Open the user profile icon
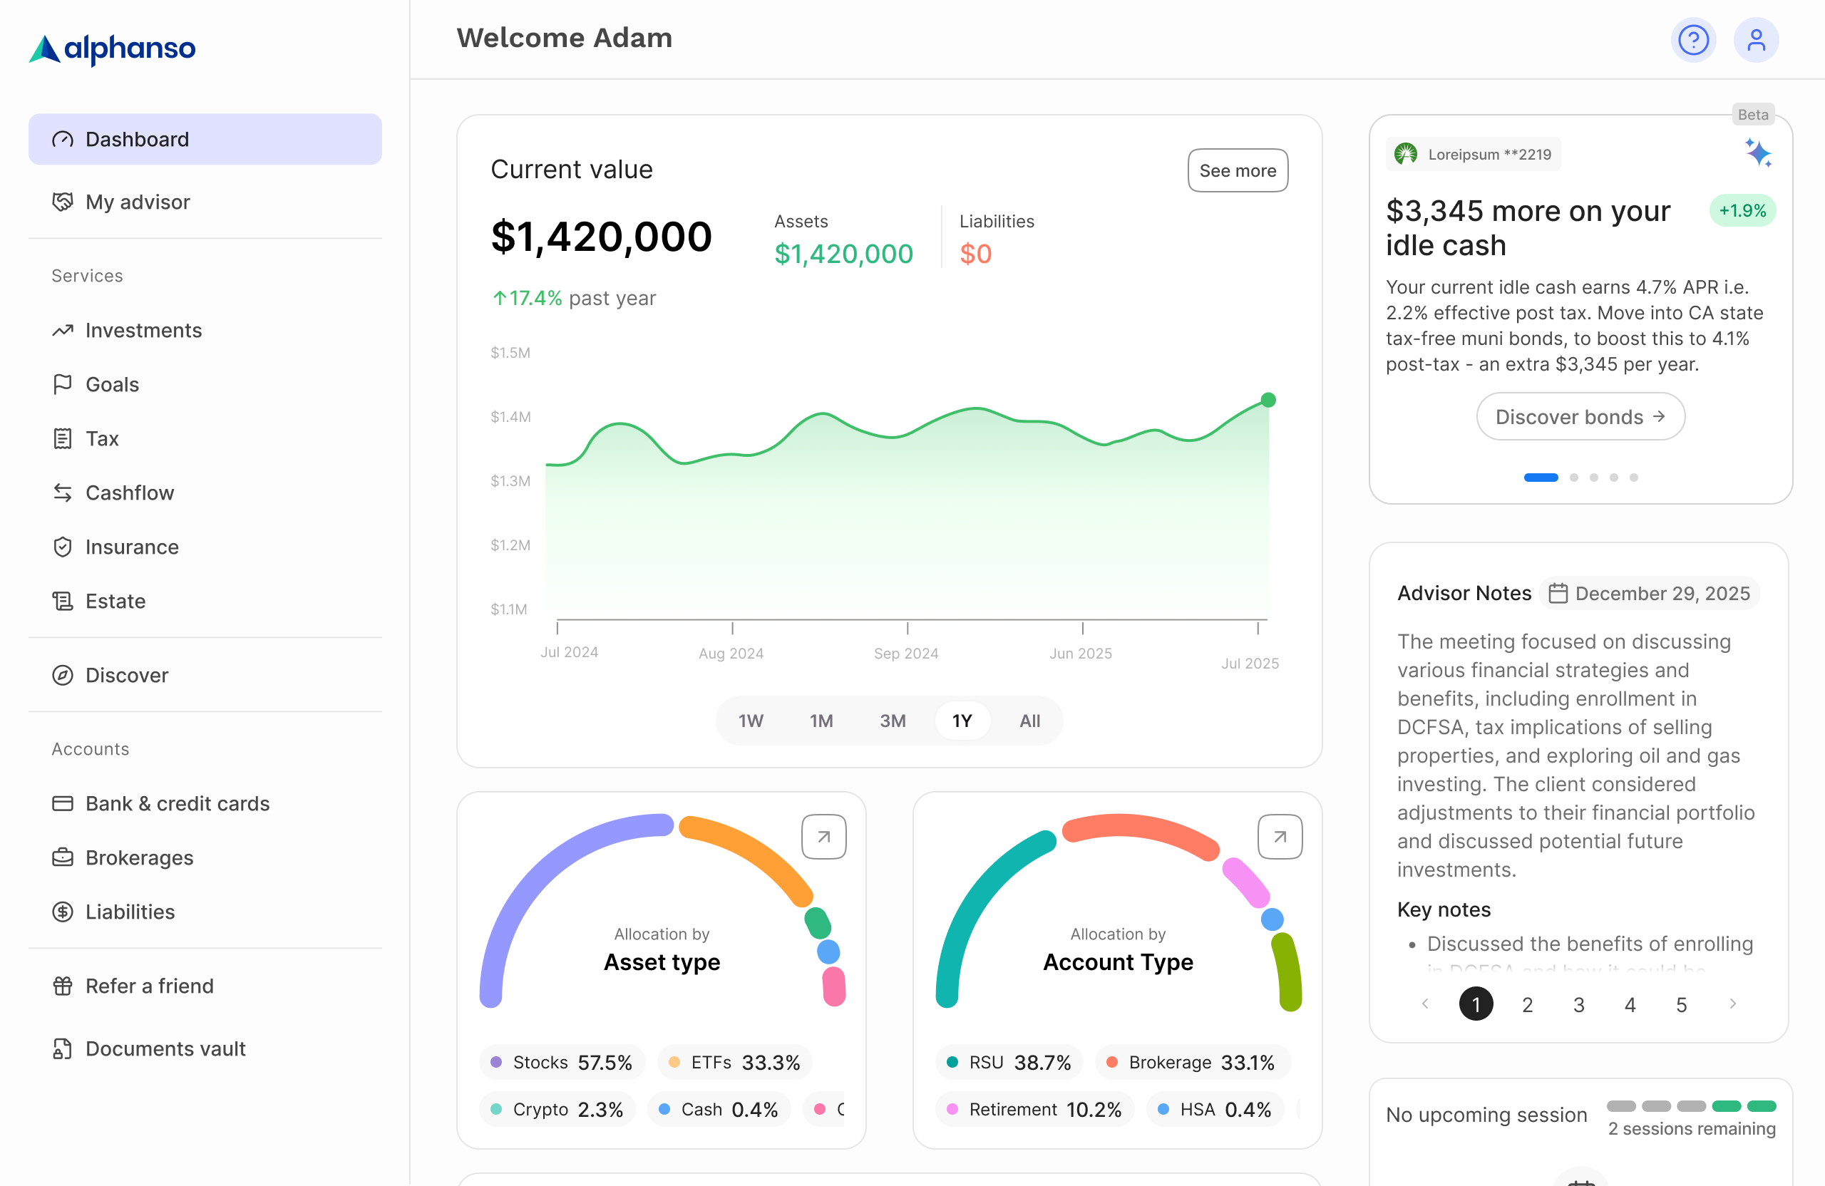Viewport: 1825px width, 1186px height. tap(1755, 40)
